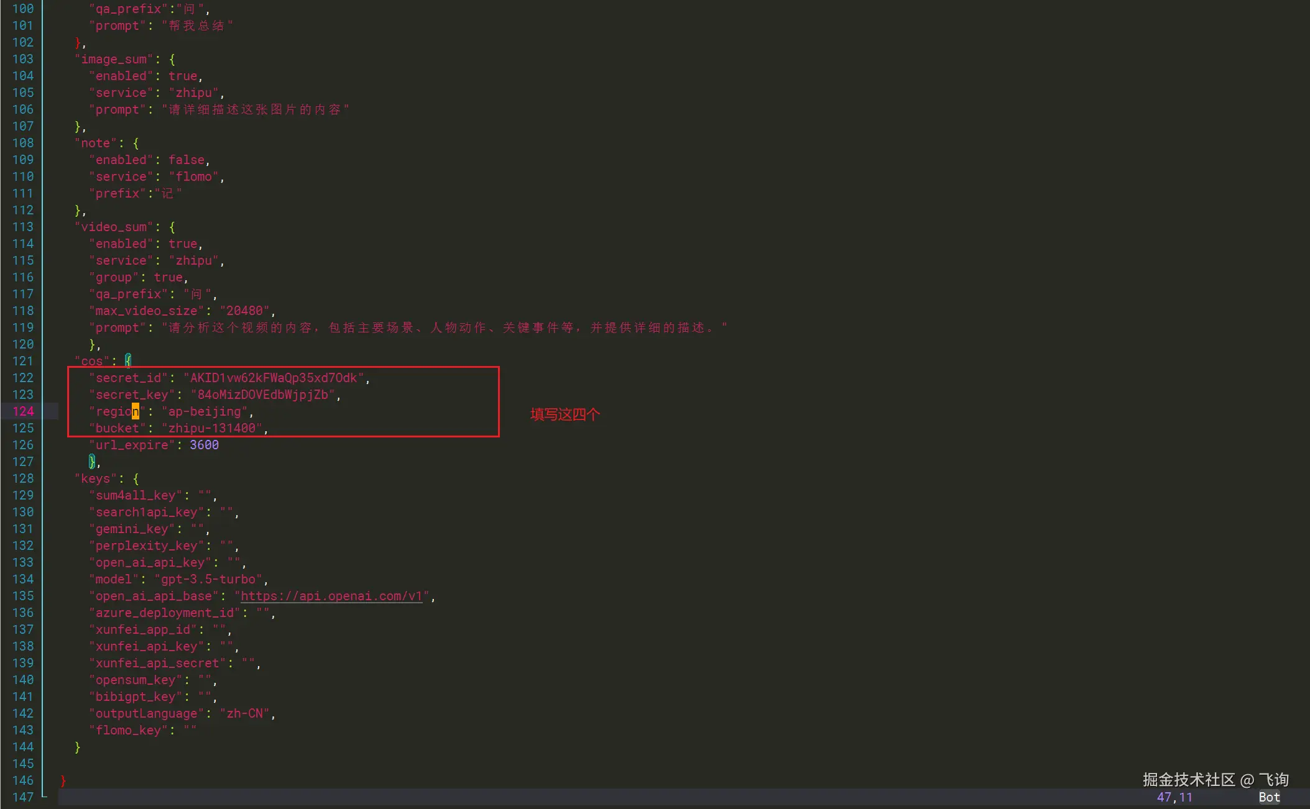Screen dimensions: 1310x809
Task: Select the ap-beijing region value
Action: pyautogui.click(x=204, y=411)
